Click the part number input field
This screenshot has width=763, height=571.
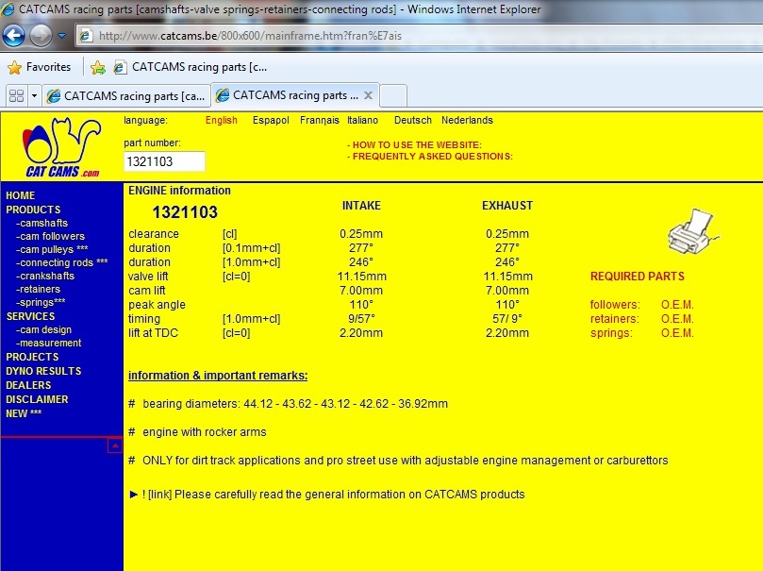click(164, 161)
